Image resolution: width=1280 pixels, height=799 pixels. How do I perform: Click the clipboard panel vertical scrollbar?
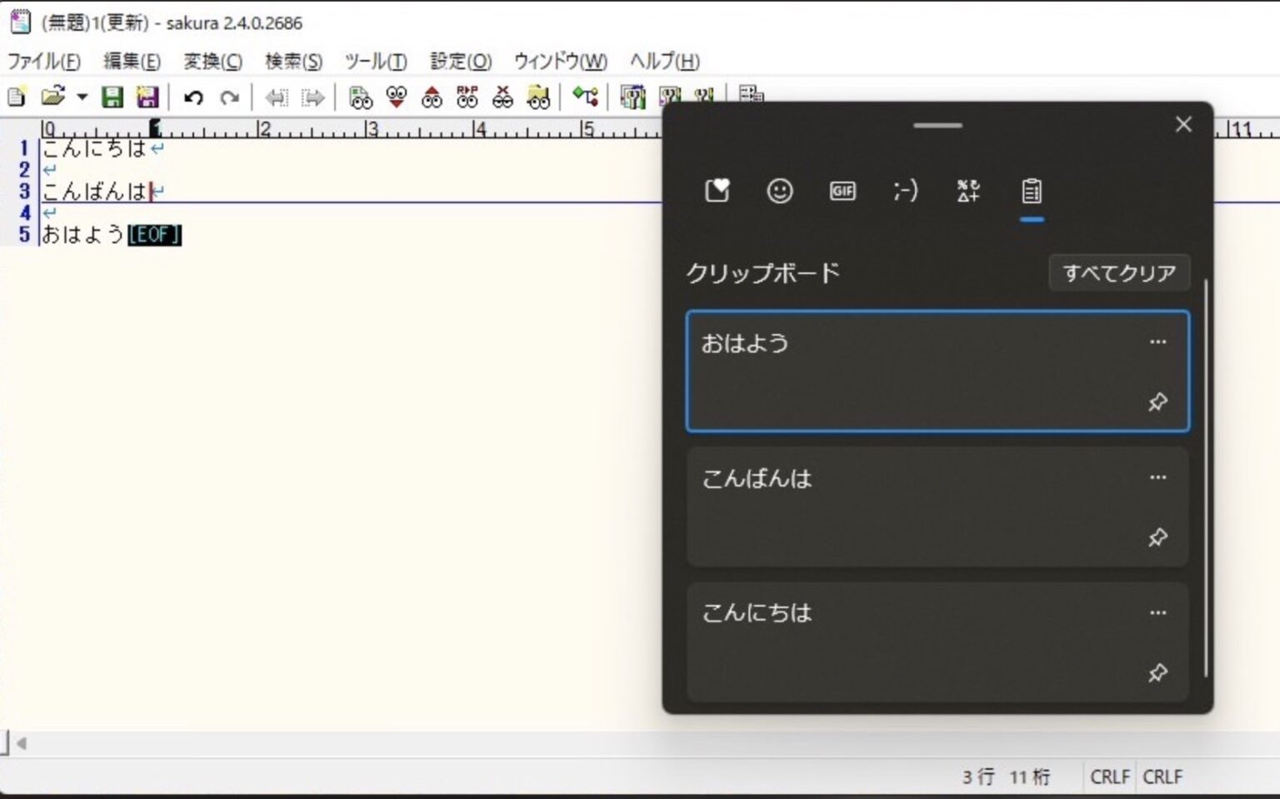[1206, 479]
